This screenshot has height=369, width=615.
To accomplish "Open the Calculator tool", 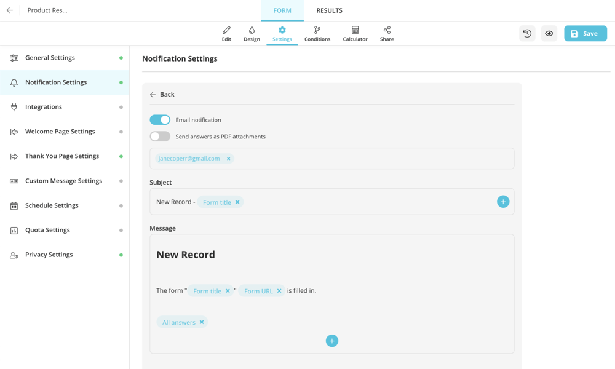I will click(x=355, y=34).
